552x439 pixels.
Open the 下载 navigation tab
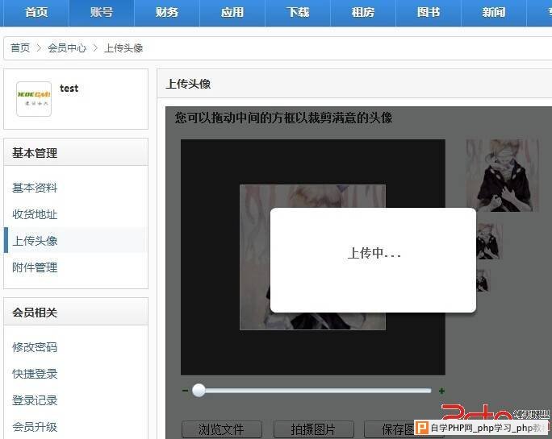coord(298,13)
